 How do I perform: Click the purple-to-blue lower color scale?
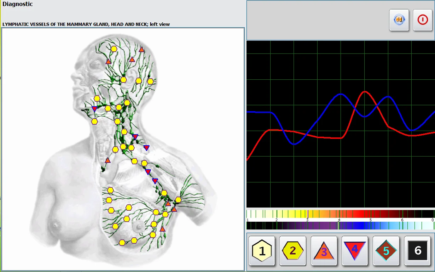tap(340, 226)
